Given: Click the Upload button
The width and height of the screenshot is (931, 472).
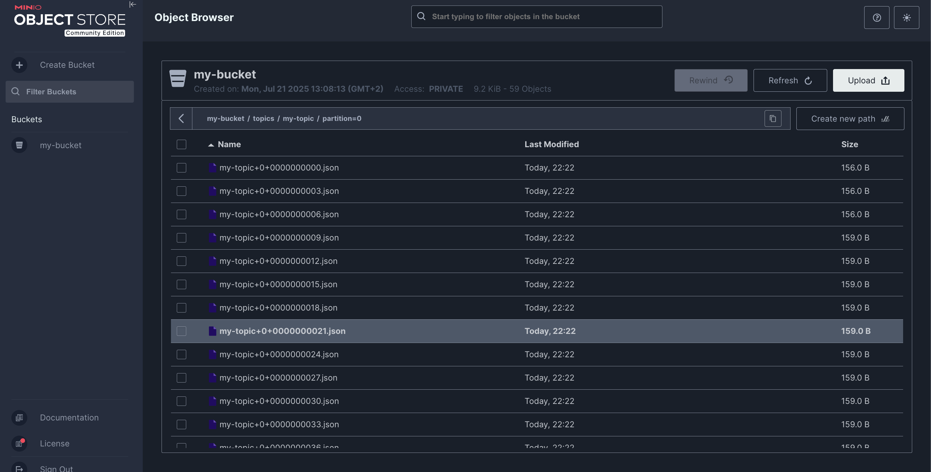Looking at the screenshot, I should [x=868, y=80].
